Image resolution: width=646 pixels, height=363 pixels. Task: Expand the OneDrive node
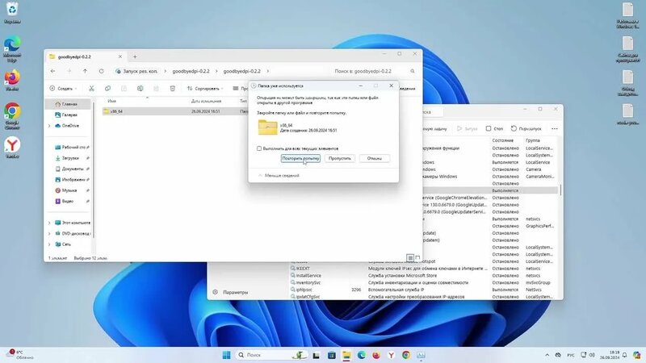click(49, 126)
